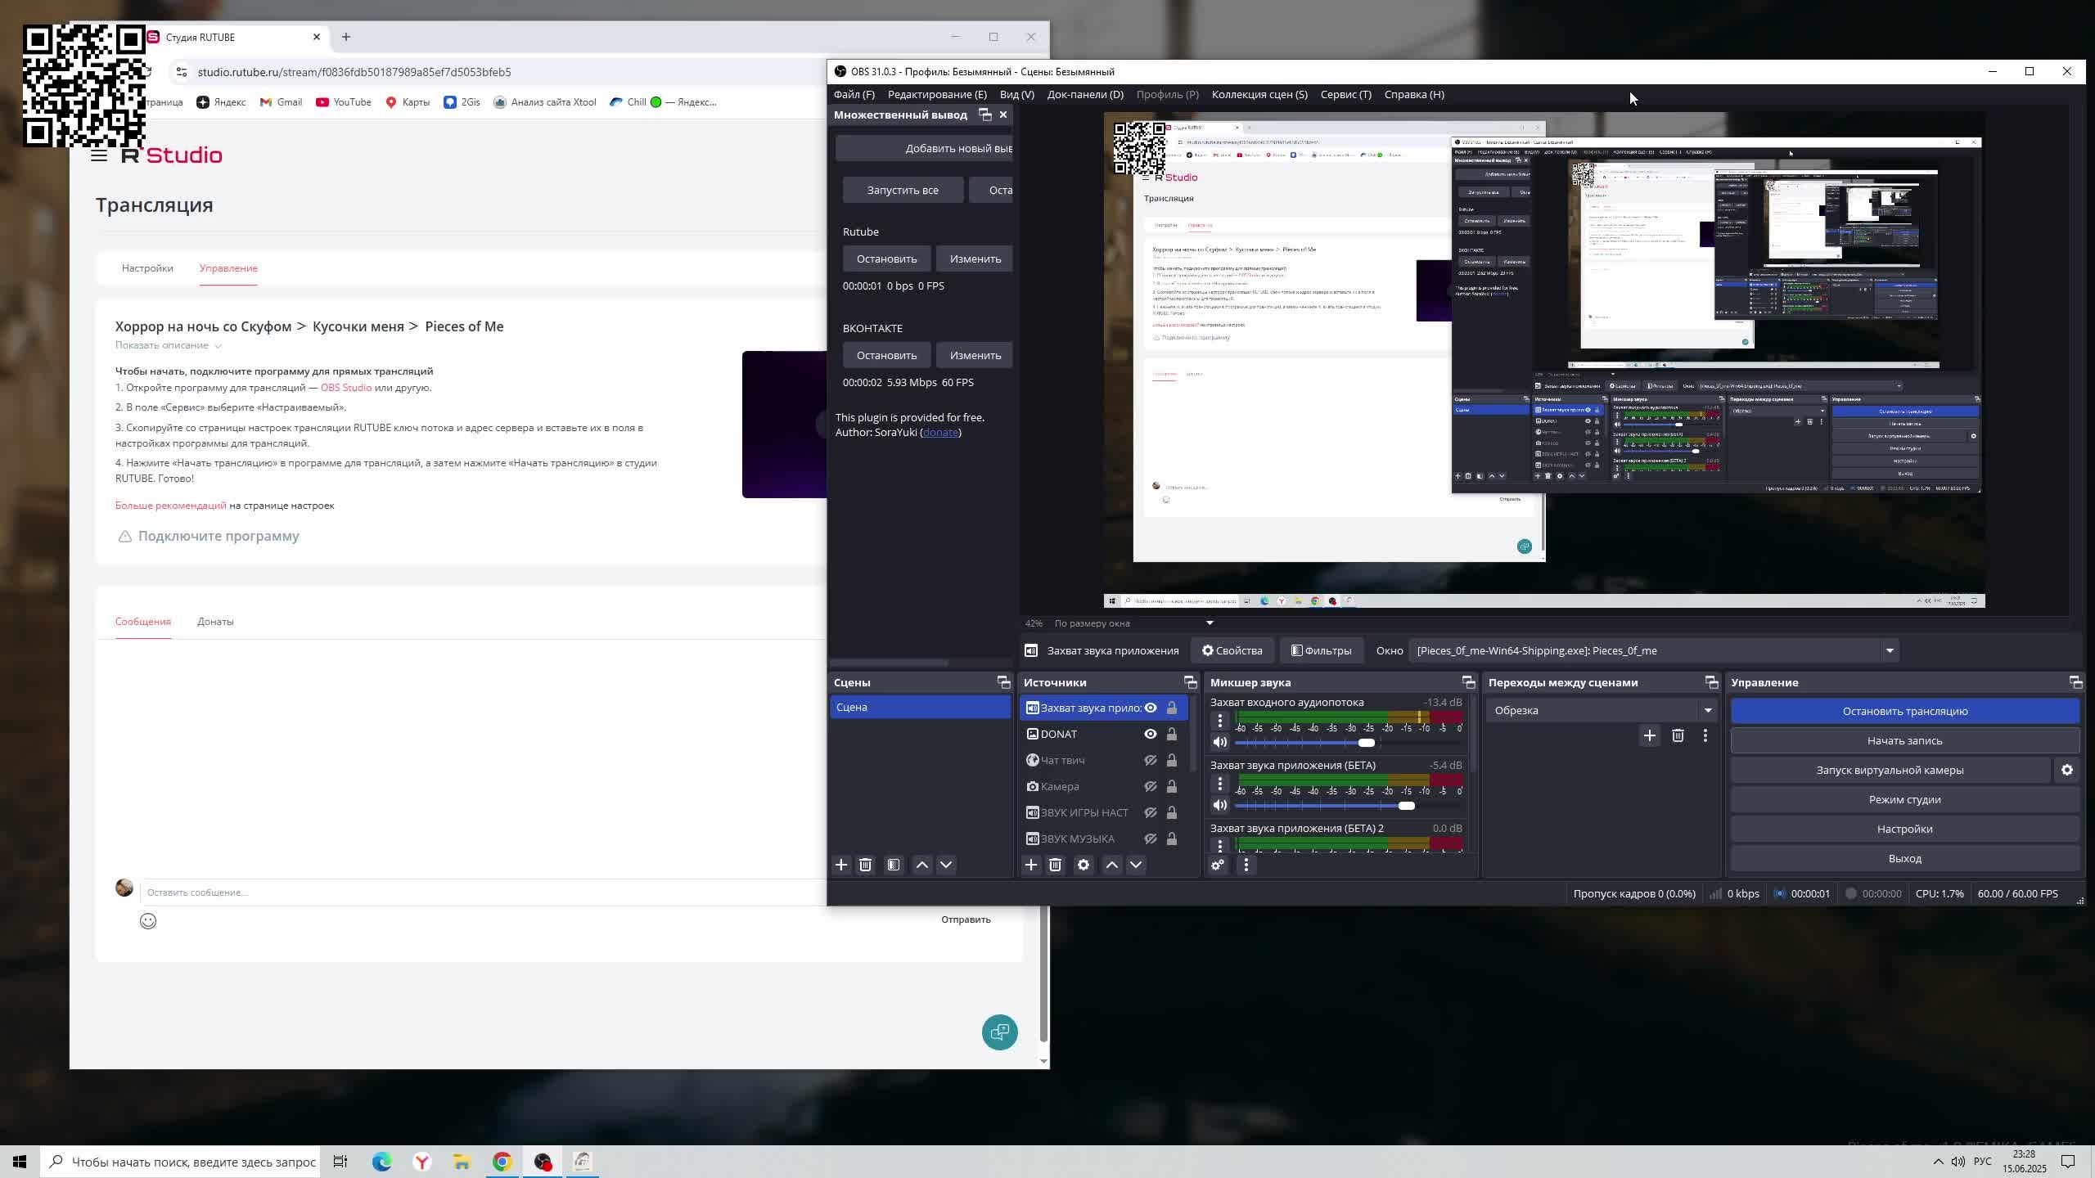The image size is (2095, 1178).
Task: Open transition properties three-dot menu
Action: coord(1705,735)
